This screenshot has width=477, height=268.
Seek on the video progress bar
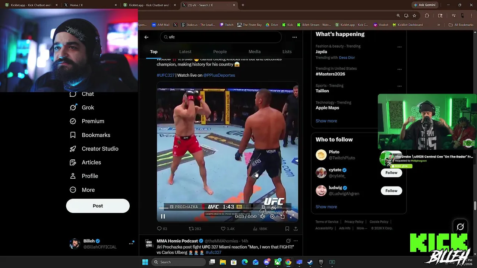tap(227, 208)
